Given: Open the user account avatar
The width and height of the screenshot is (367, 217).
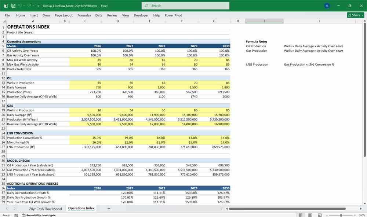Looking at the screenshot, I should pyautogui.click(x=327, y=5).
